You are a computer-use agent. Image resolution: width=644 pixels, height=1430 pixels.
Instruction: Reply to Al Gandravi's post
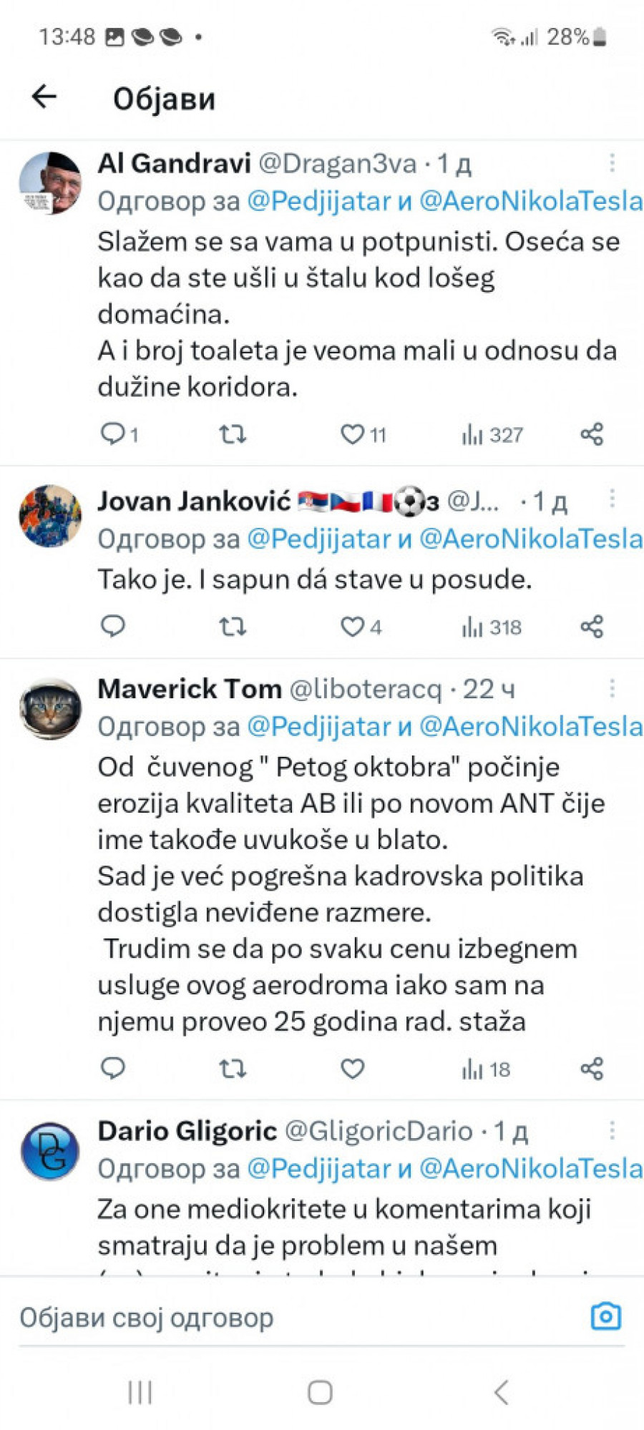coord(113,434)
